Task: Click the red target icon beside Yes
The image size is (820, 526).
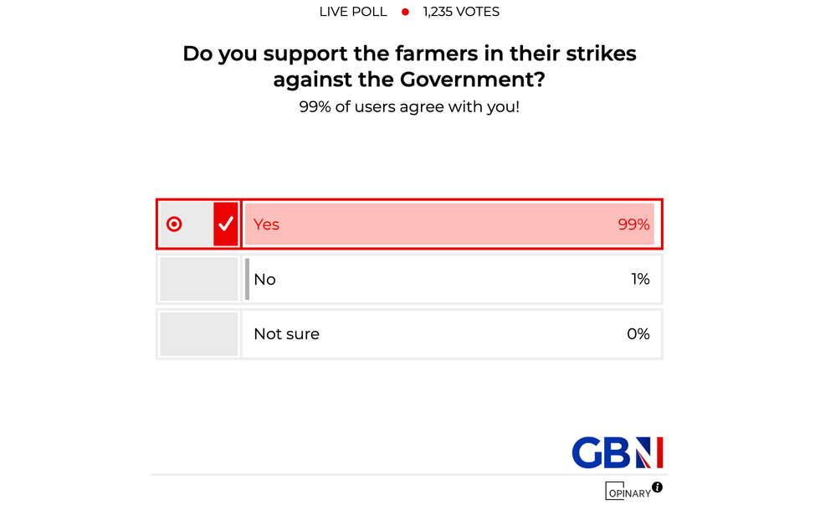Action: (x=174, y=224)
